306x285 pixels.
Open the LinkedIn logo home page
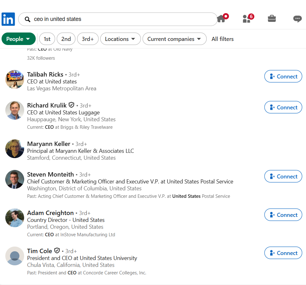8,19
